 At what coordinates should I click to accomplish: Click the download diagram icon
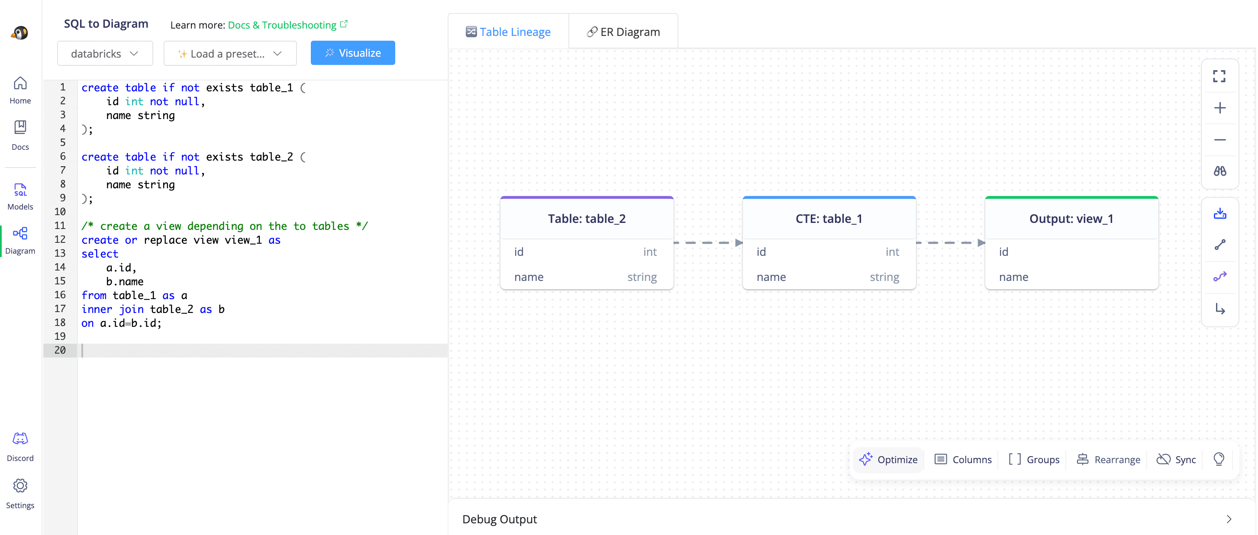(x=1219, y=213)
